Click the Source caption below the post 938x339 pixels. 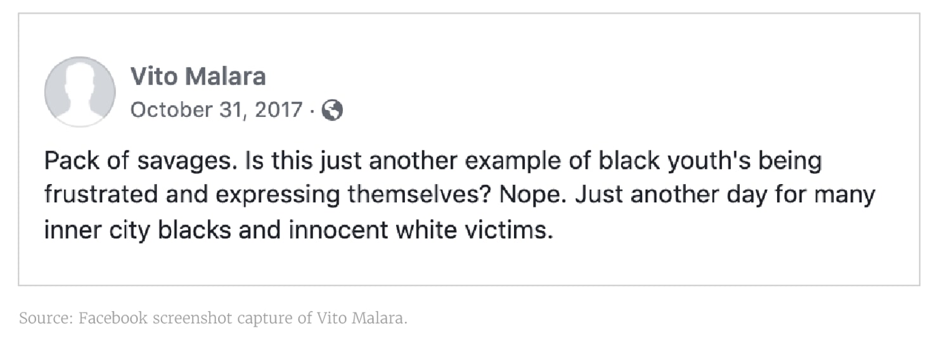pyautogui.click(x=213, y=318)
